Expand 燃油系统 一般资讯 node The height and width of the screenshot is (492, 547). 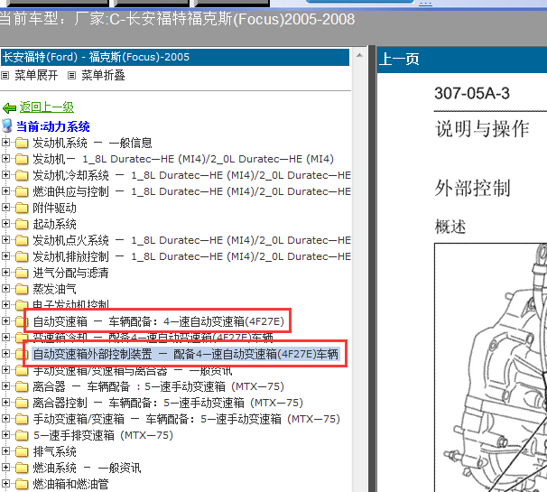(5, 468)
